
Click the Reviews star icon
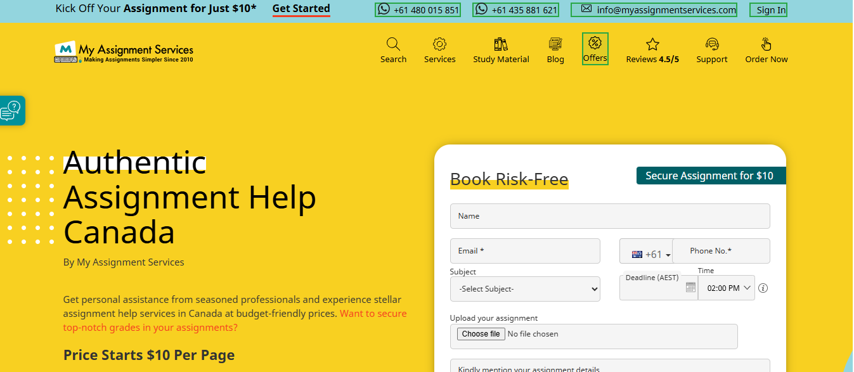(652, 44)
